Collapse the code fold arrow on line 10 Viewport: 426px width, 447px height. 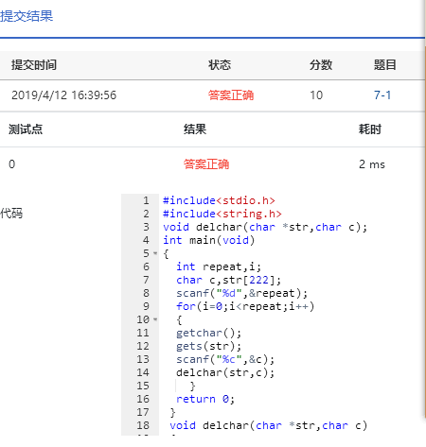(155, 319)
